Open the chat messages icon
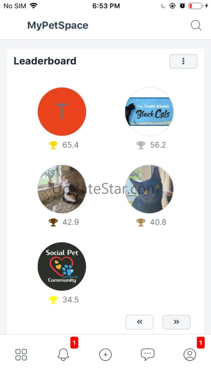This screenshot has width=211, height=375. [147, 354]
